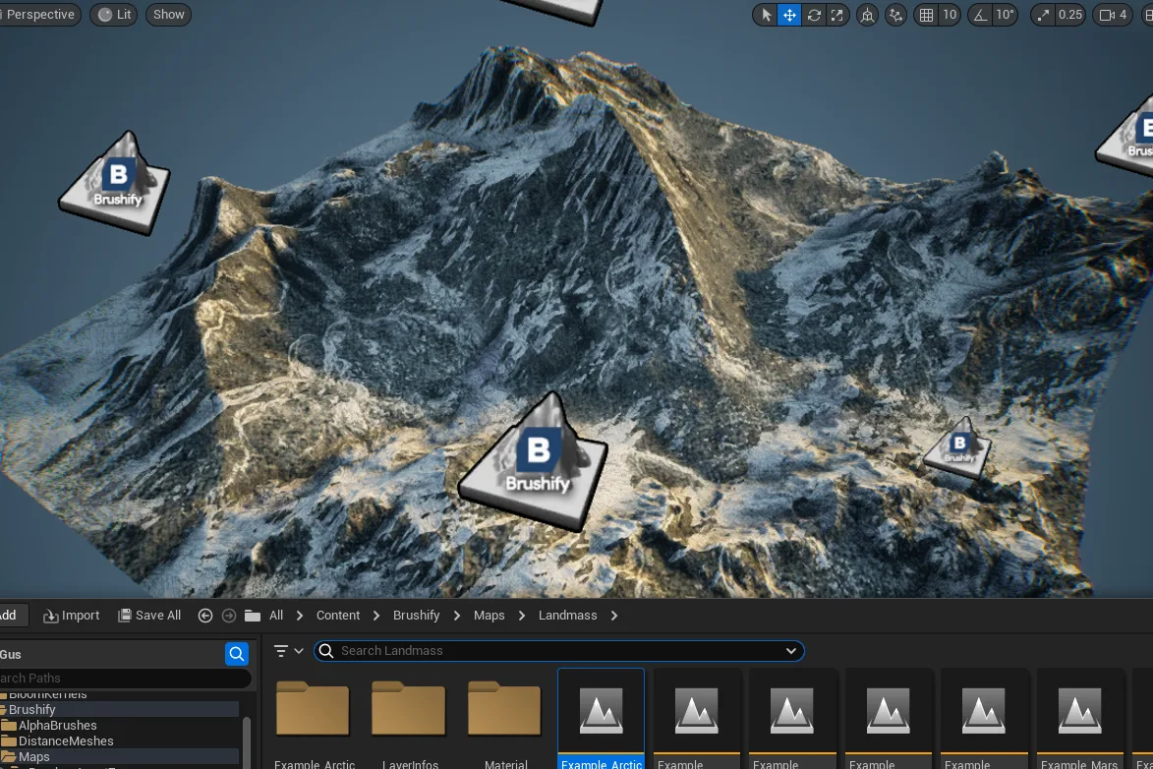1153x769 pixels.
Task: Click the content browser search icon button
Action: [x=237, y=654]
